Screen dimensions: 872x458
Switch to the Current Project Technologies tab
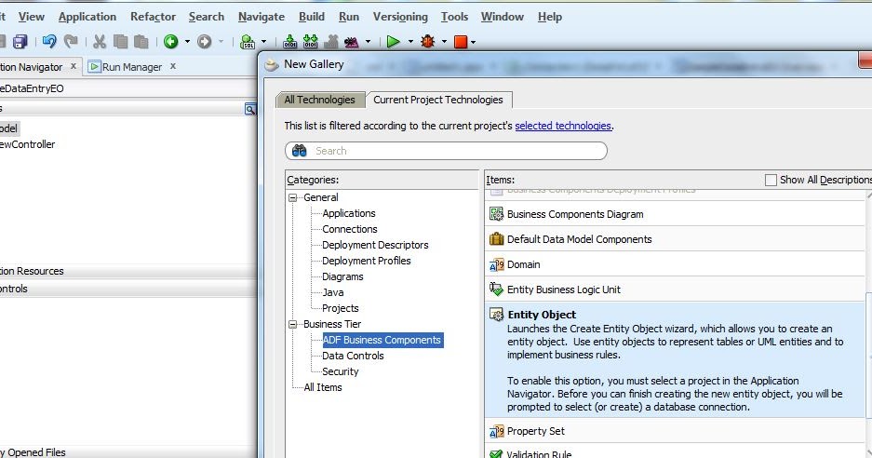[x=438, y=100]
